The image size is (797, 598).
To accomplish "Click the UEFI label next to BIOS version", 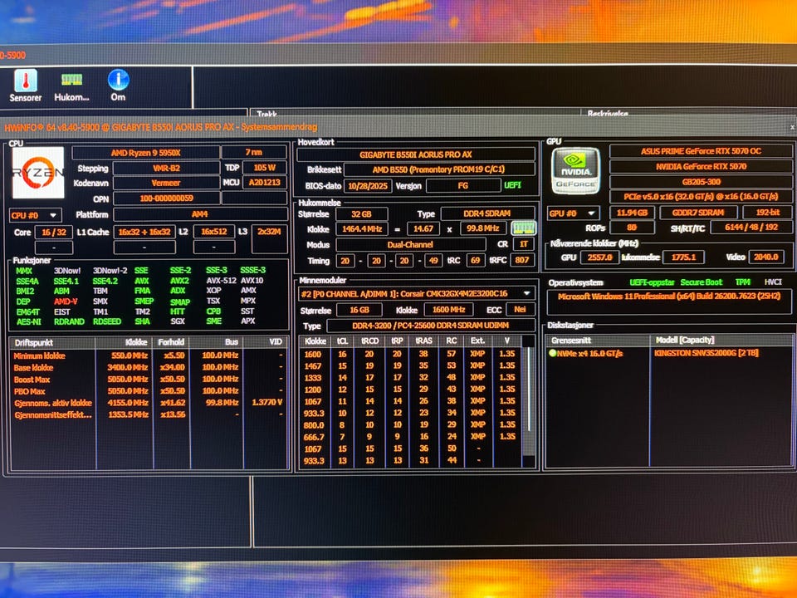I will [512, 185].
